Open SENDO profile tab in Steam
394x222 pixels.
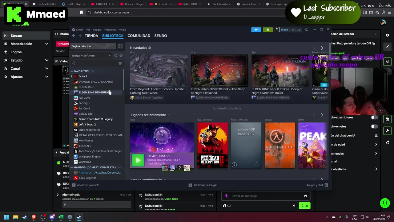click(x=161, y=36)
